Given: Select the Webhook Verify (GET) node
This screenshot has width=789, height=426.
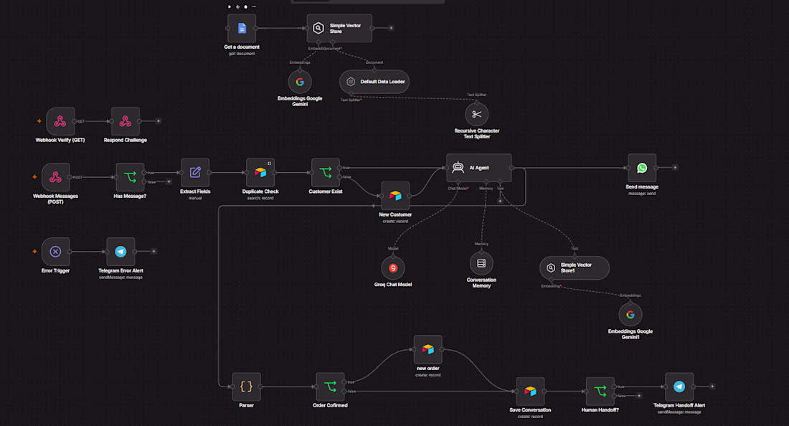Looking at the screenshot, I should (x=60, y=121).
